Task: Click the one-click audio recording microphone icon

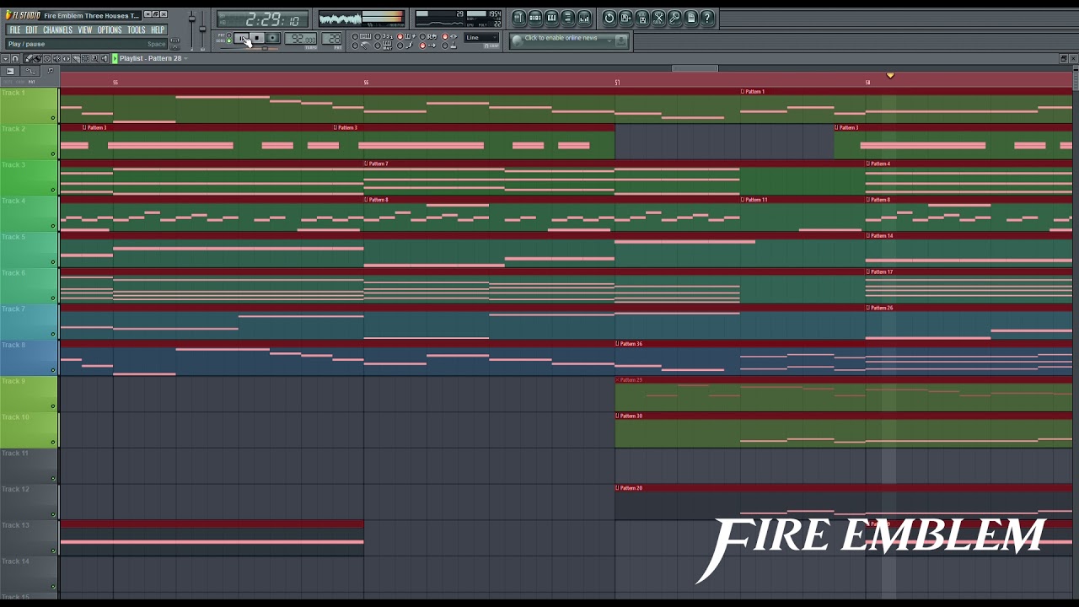Action: click(x=674, y=19)
